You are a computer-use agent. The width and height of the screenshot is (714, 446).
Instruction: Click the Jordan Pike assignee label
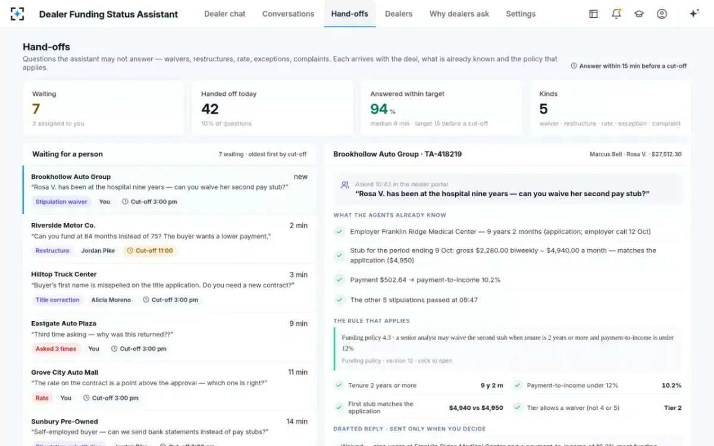click(x=98, y=251)
